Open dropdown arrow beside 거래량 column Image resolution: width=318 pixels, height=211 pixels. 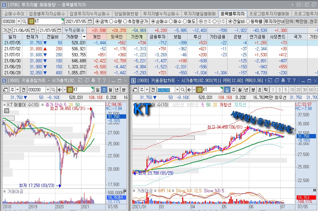pyautogui.click(x=84, y=37)
